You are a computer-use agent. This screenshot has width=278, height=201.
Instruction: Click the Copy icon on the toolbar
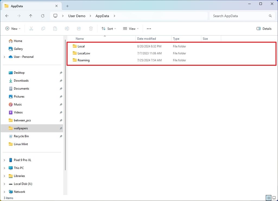(43, 28)
